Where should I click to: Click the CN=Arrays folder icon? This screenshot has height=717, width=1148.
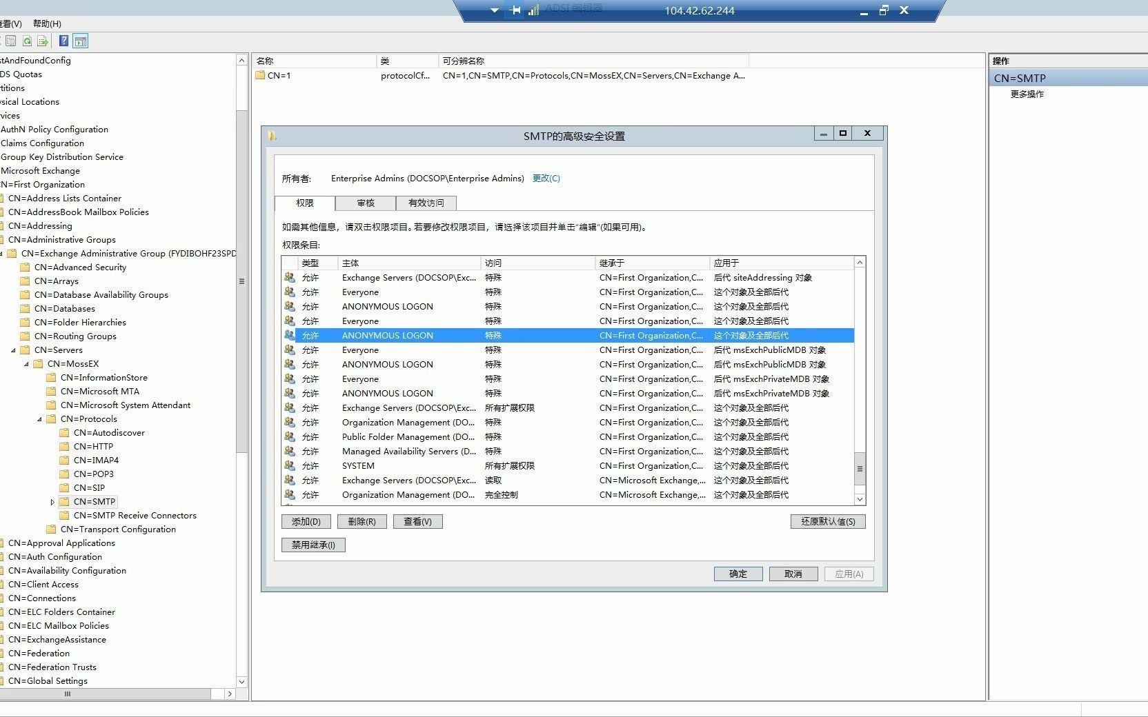25,281
